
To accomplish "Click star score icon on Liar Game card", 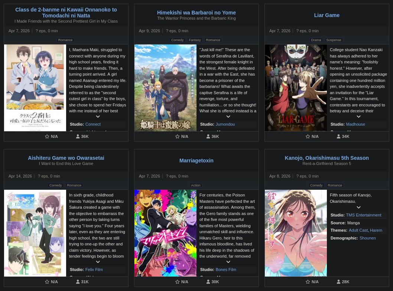I will click(308, 136).
